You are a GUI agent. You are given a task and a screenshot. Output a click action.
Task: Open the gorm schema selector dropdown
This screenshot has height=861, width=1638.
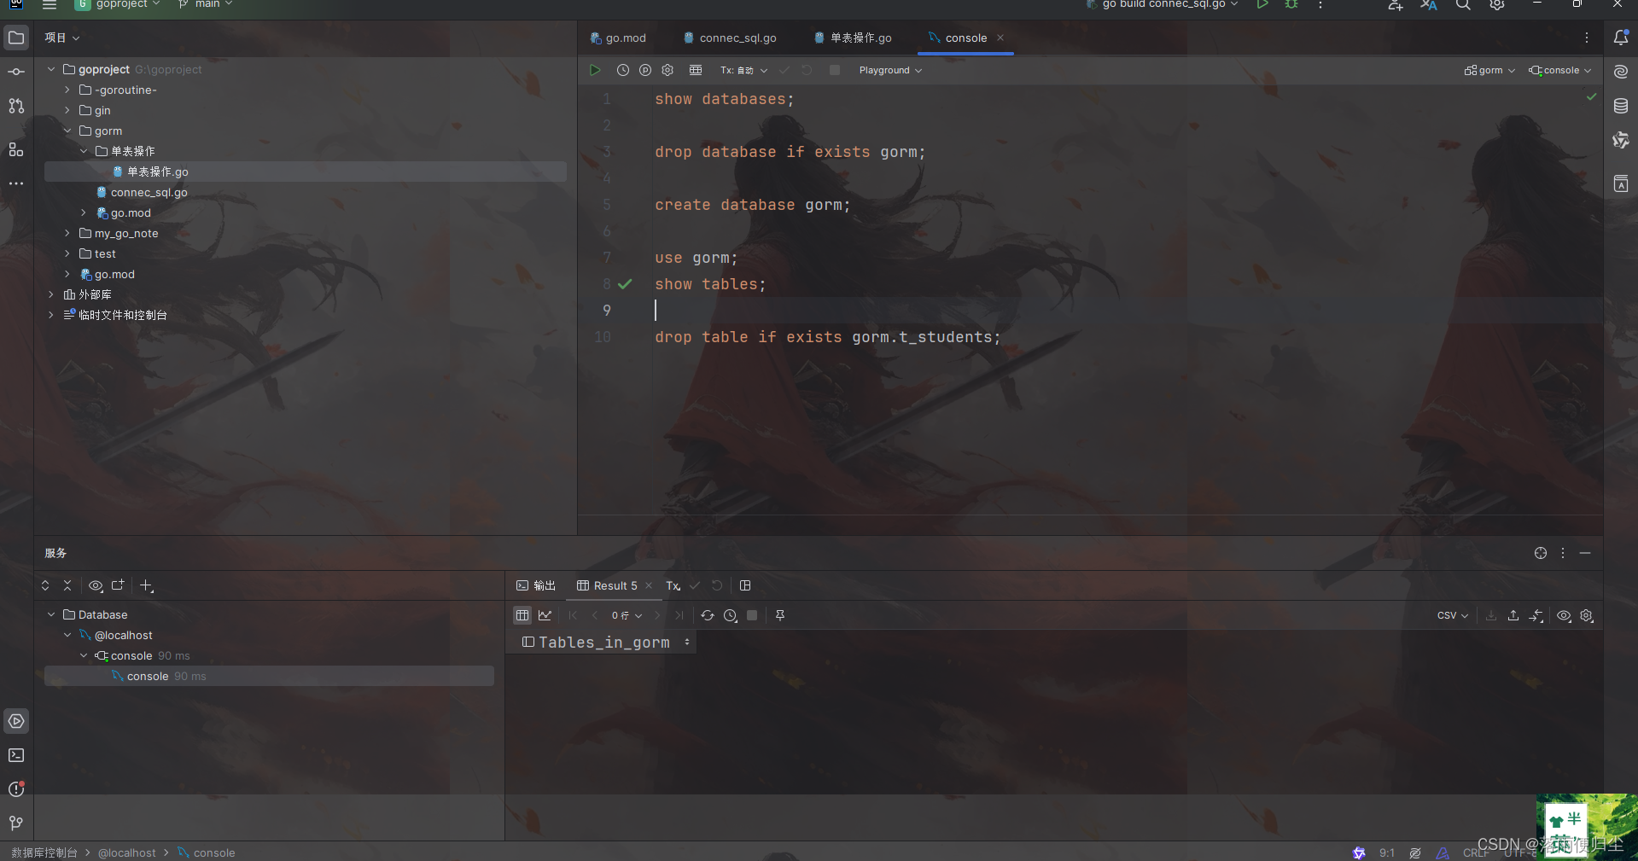(1489, 70)
